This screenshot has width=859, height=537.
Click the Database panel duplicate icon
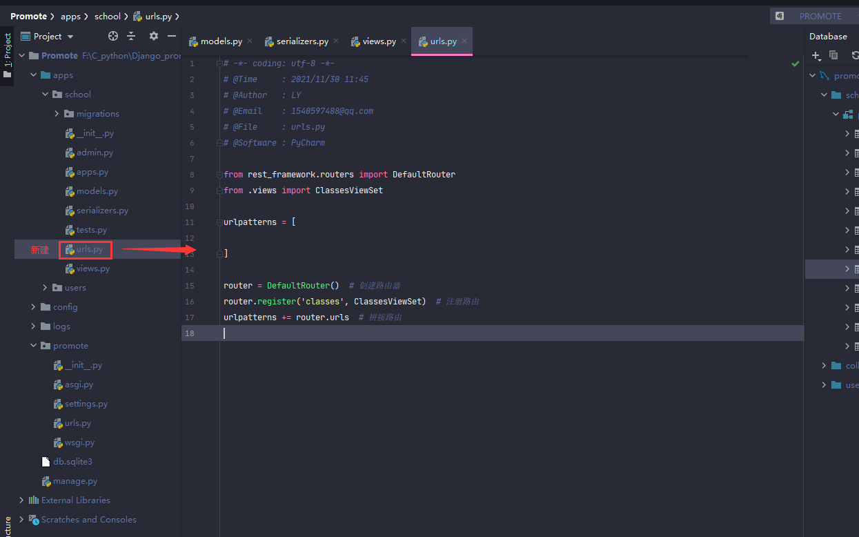[x=833, y=55]
